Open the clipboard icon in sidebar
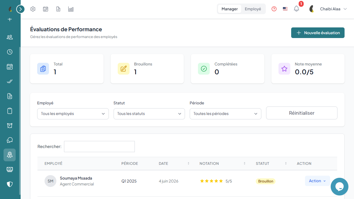The width and height of the screenshot is (354, 199). [x=10, y=111]
